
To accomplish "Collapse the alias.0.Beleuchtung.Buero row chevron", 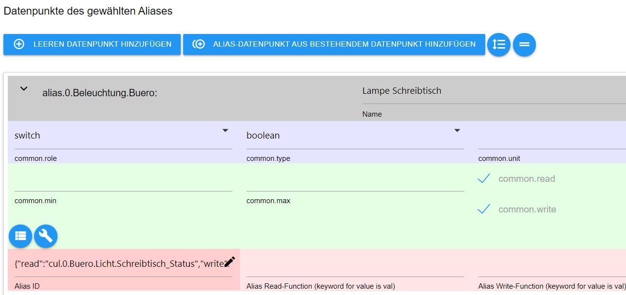I will click(23, 89).
